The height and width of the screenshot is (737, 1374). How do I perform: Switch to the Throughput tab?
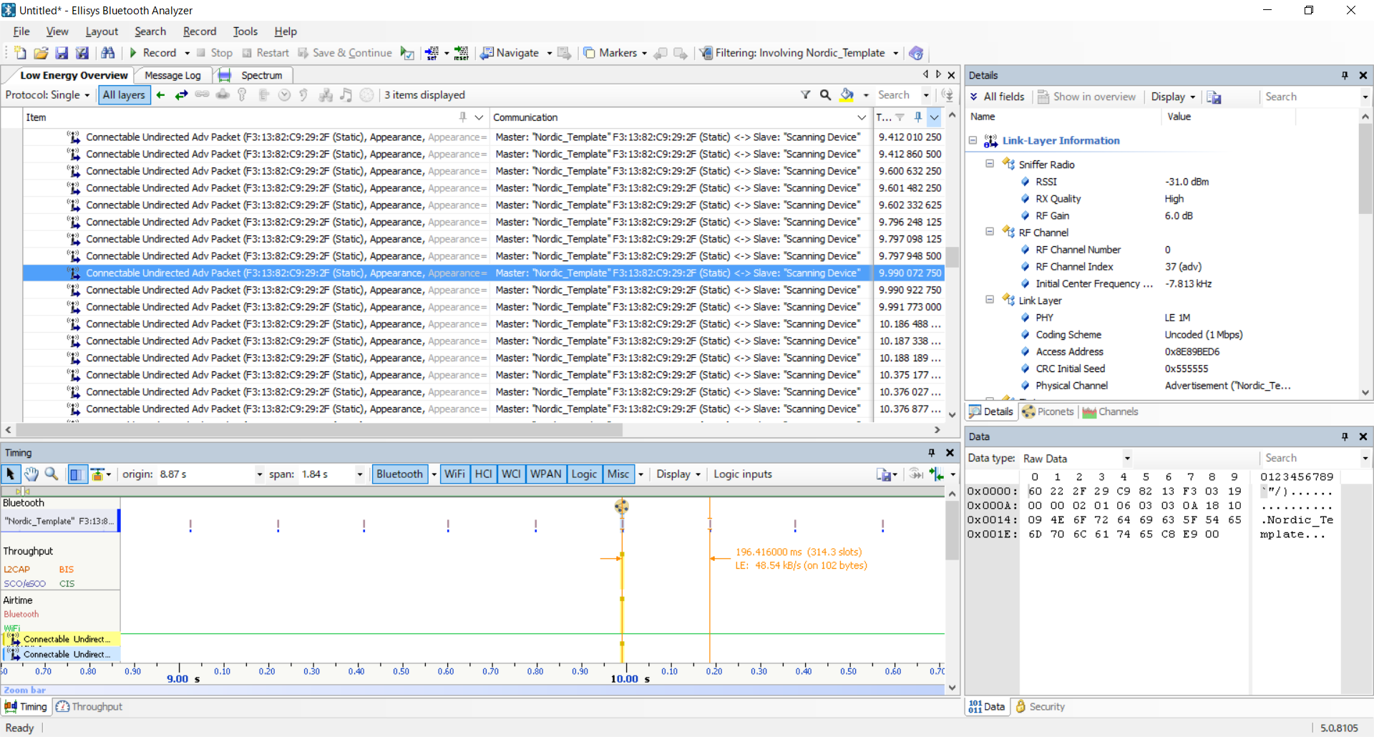pos(89,706)
